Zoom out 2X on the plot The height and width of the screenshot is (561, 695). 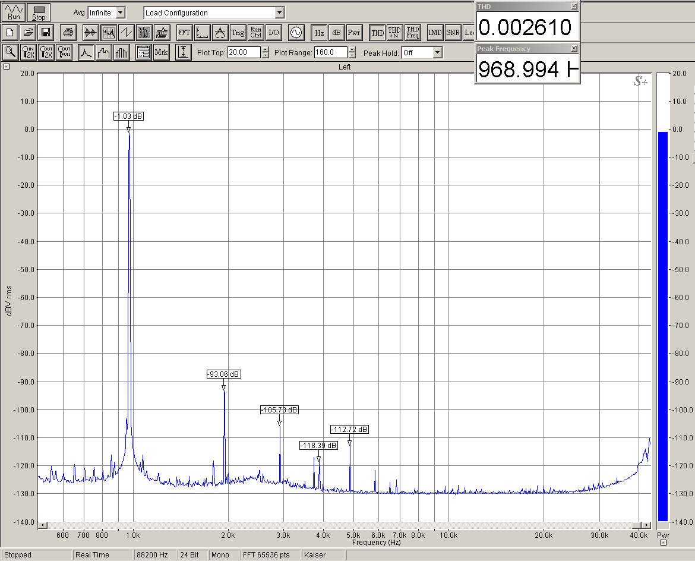(x=46, y=52)
